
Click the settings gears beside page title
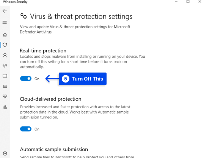tap(24, 16)
